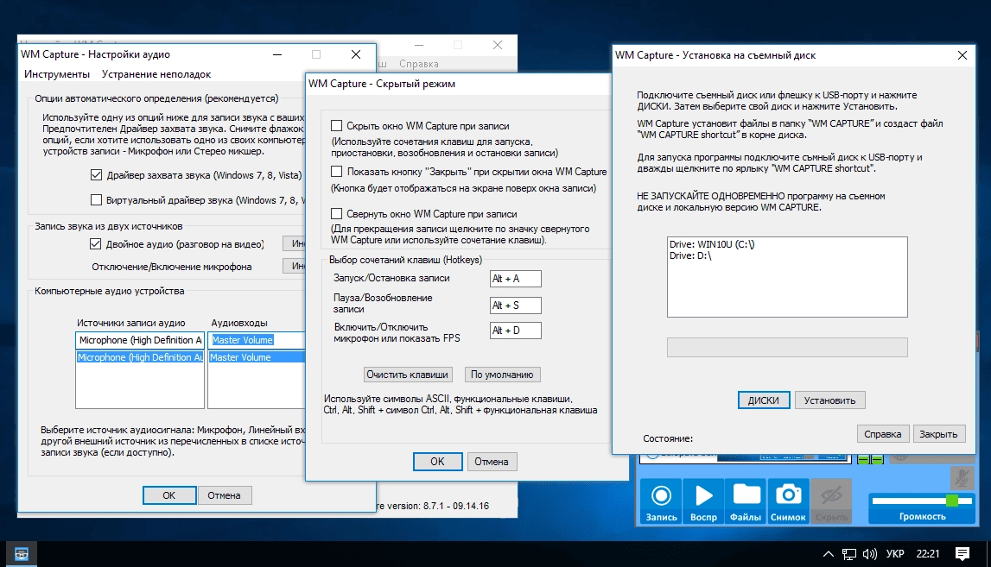Viewport: 991px width, 567px height.
Task: Switch the УКР input language indicator
Action: pos(895,554)
